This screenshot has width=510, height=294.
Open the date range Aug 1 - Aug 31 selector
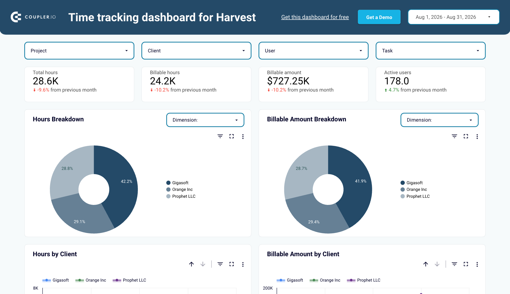point(454,17)
